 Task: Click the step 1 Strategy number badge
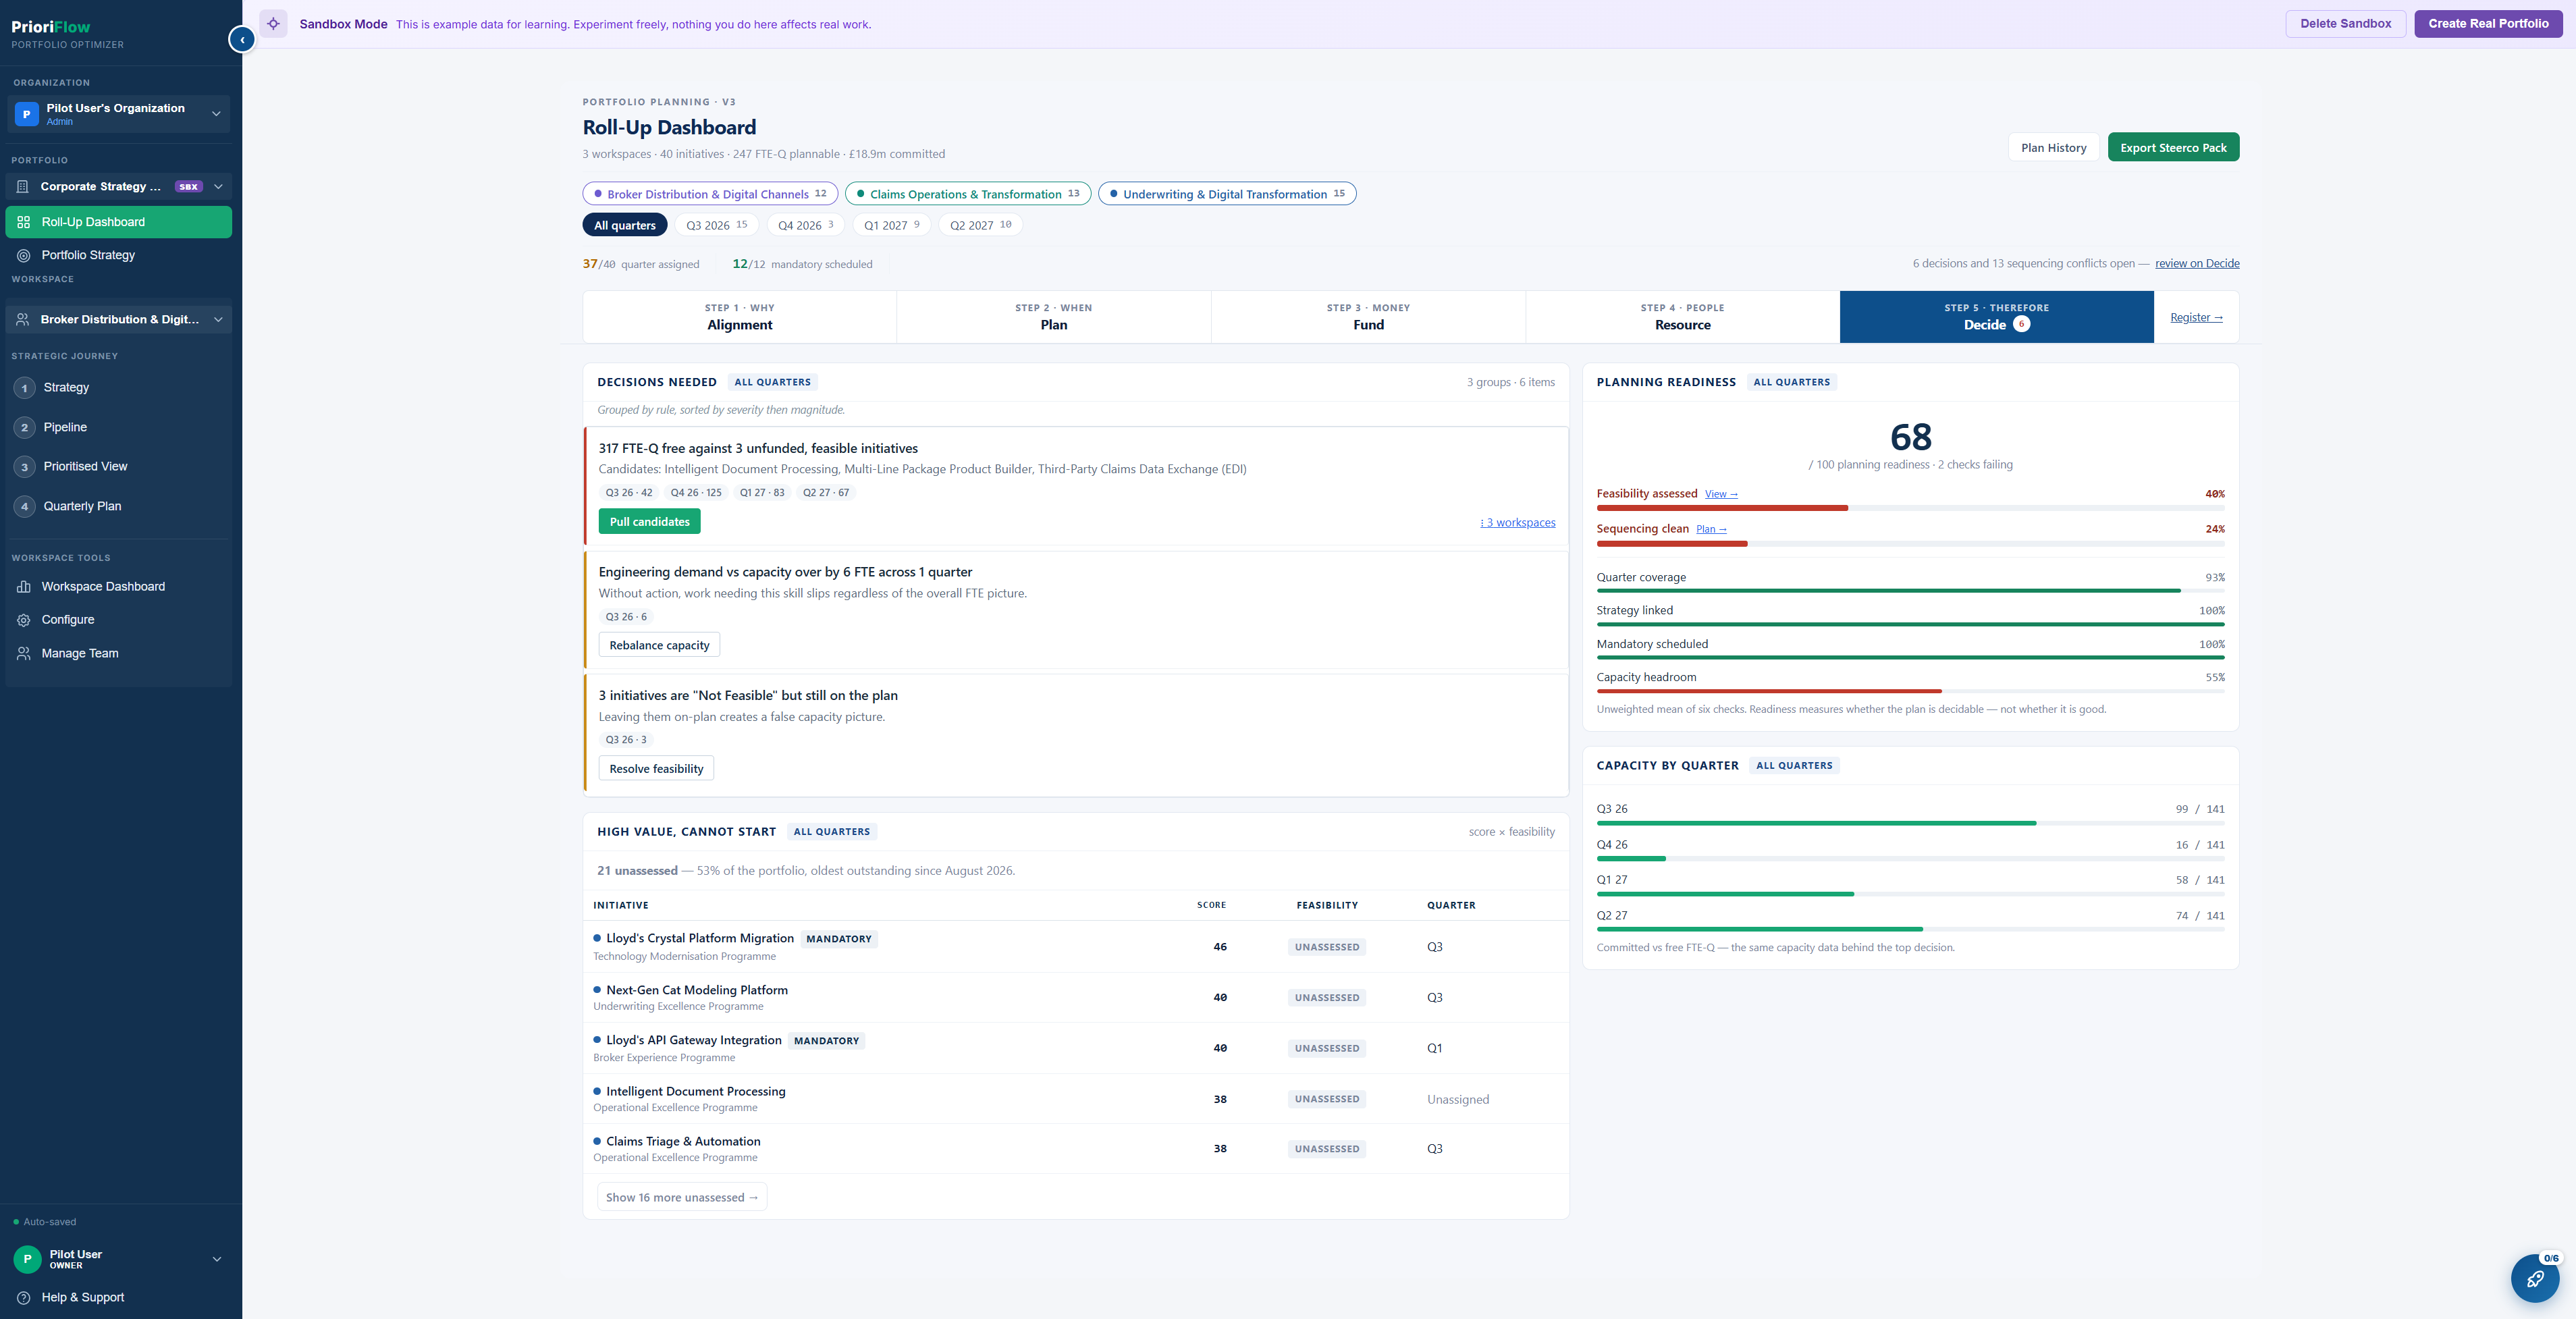[25, 388]
